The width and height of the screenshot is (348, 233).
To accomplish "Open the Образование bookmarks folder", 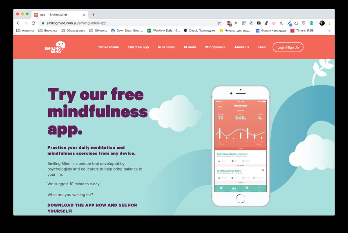I will tap(73, 31).
